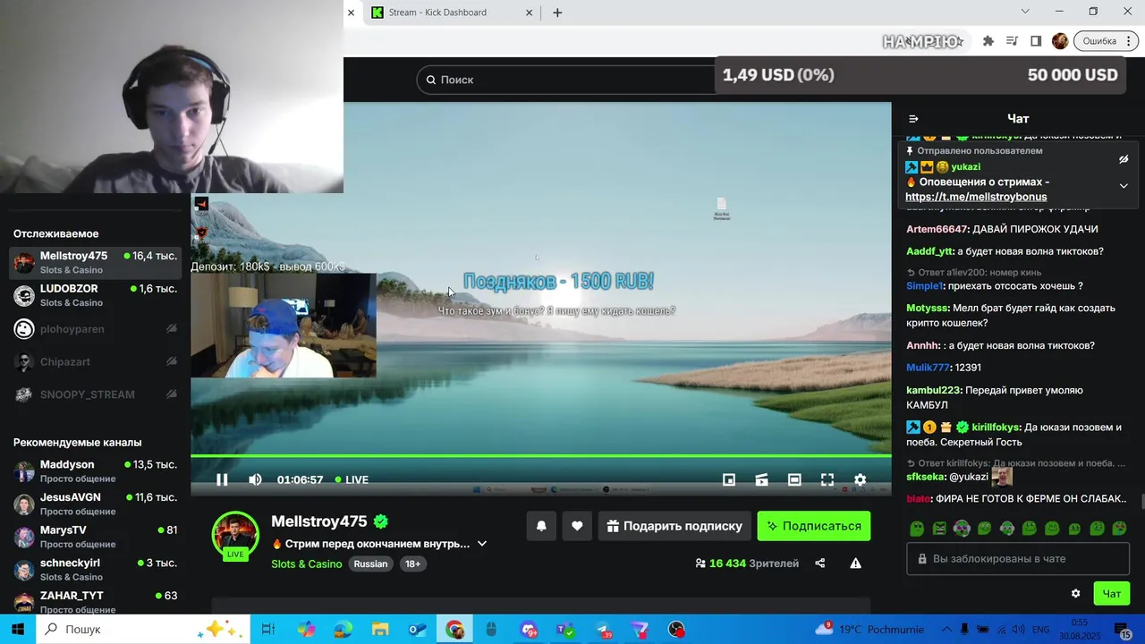Click Russian language tag
The width and height of the screenshot is (1145, 644).
[x=370, y=563]
